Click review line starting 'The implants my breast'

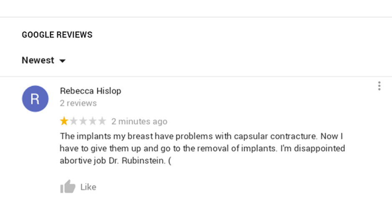pos(201,136)
